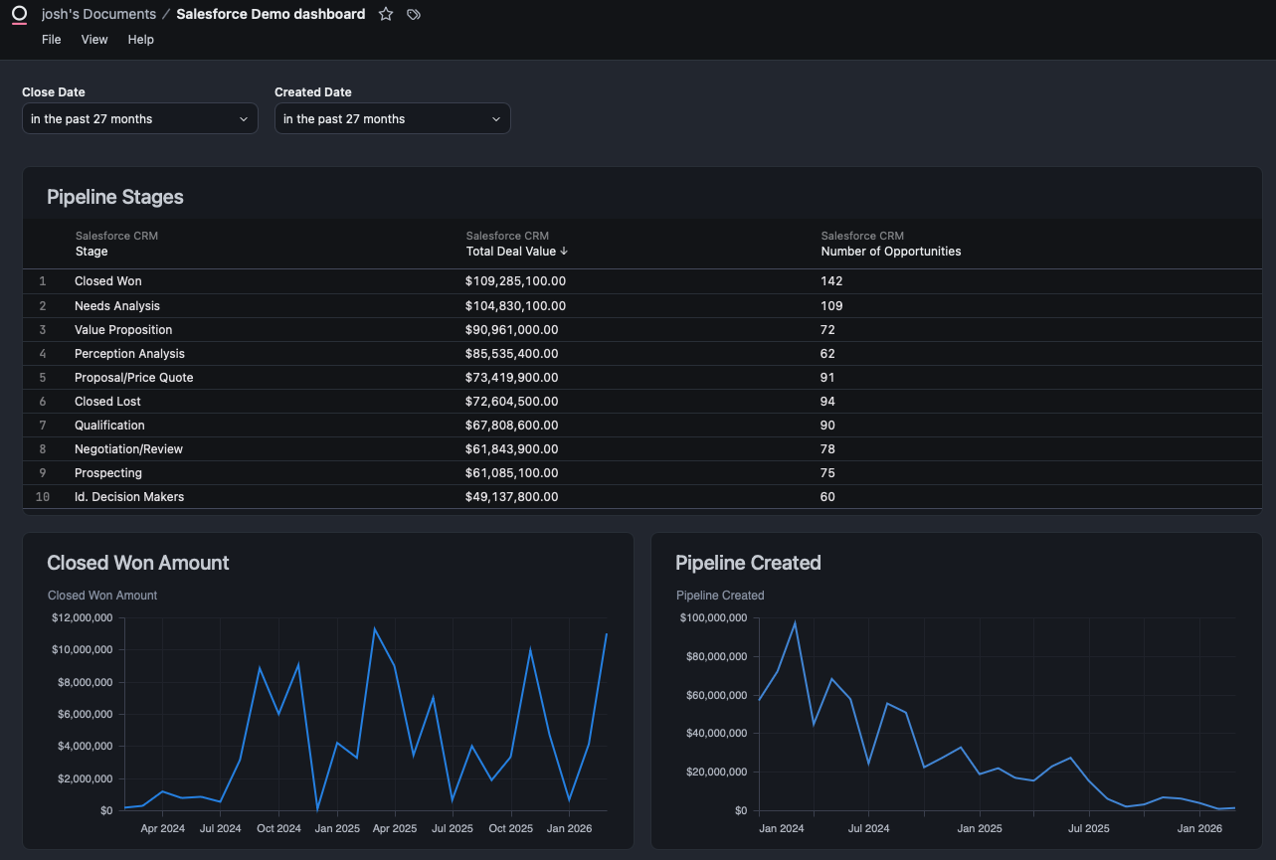The height and width of the screenshot is (860, 1276).
Task: Click the peak of the Closed Won Amount line chart
Action: point(373,628)
